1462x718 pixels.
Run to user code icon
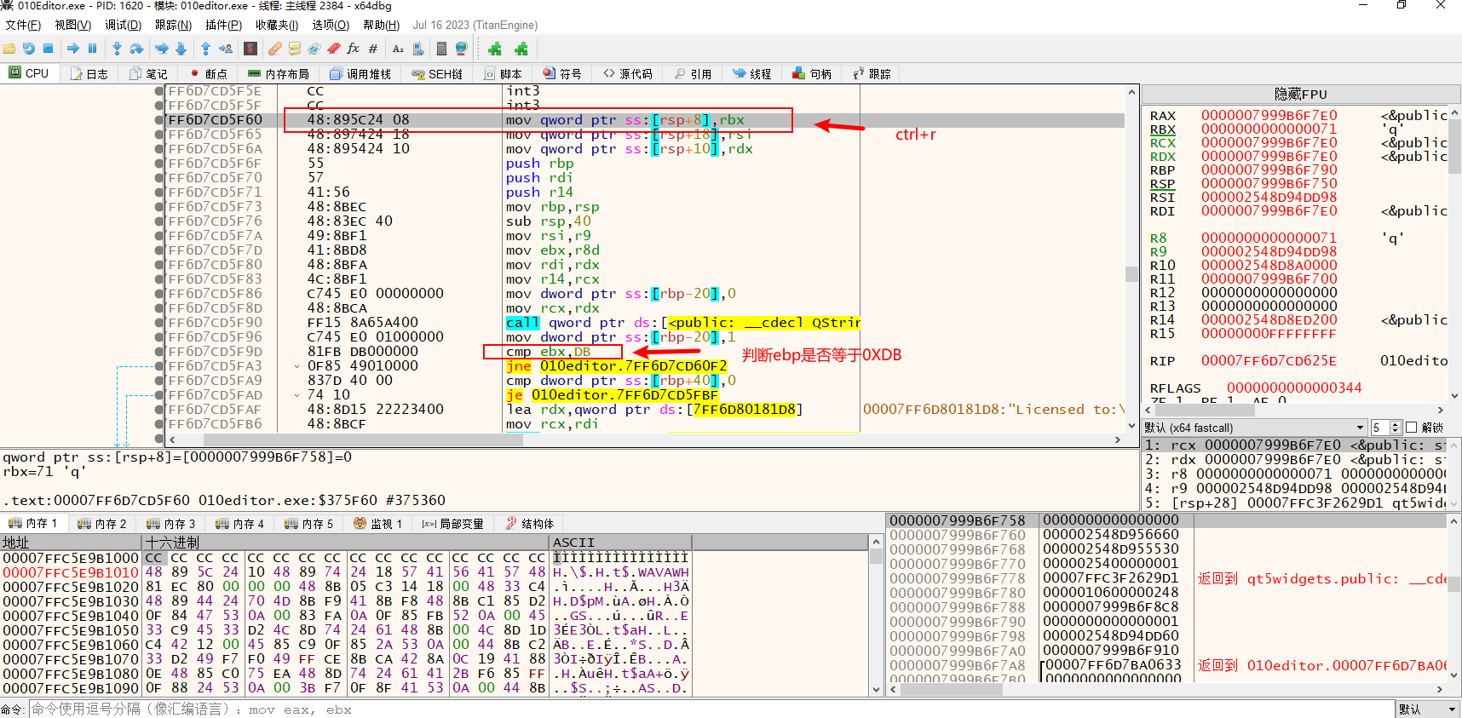coord(226,49)
